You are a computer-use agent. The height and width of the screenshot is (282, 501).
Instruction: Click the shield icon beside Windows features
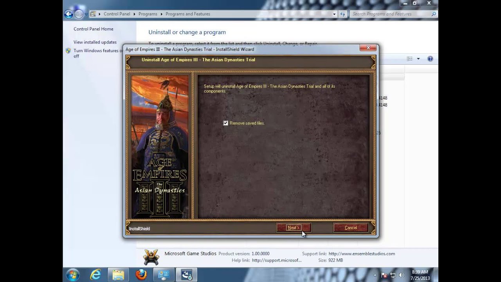click(x=68, y=51)
